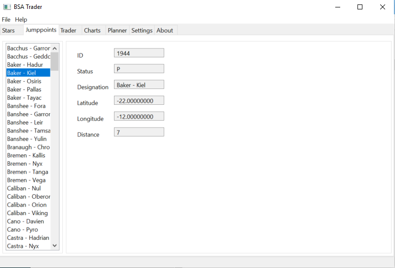The image size is (395, 268).
Task: Select Castra - Nyx in the list
Action: pyautogui.click(x=23, y=246)
